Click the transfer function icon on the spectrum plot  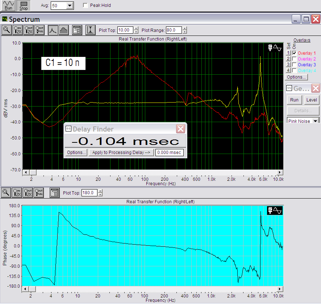tap(275, 48)
